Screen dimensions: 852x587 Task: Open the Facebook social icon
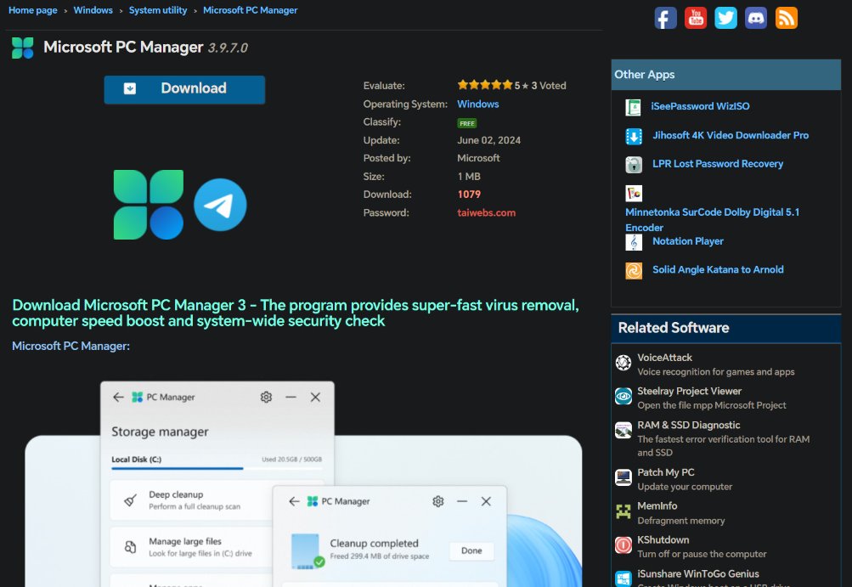pos(666,18)
